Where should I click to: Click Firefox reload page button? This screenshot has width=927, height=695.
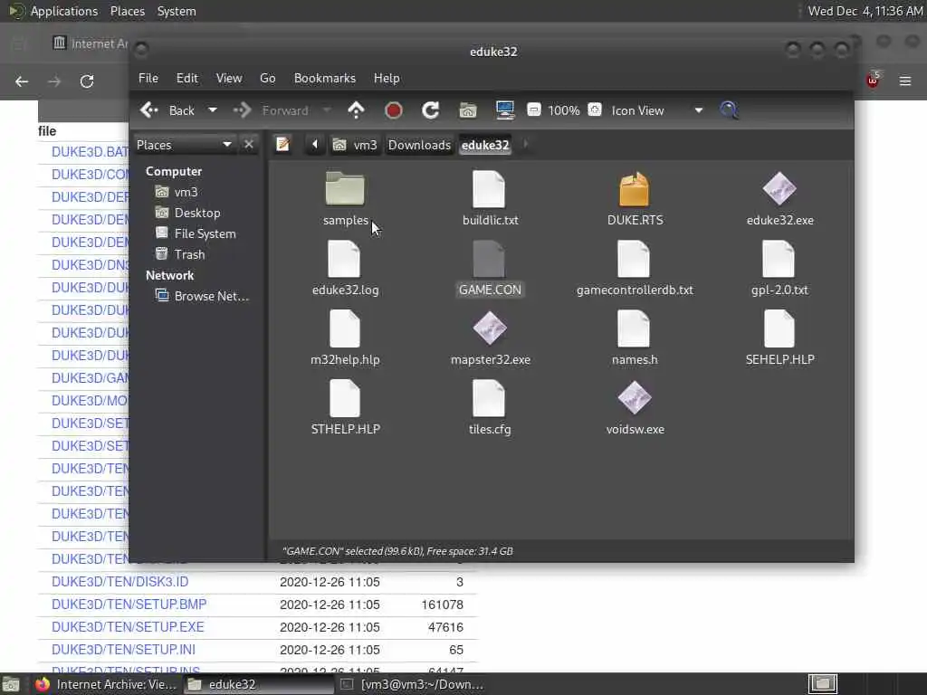pyautogui.click(x=87, y=81)
